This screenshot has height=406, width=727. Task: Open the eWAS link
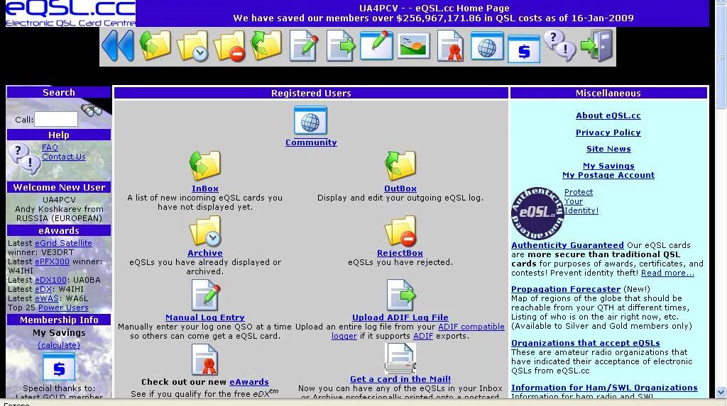point(46,298)
